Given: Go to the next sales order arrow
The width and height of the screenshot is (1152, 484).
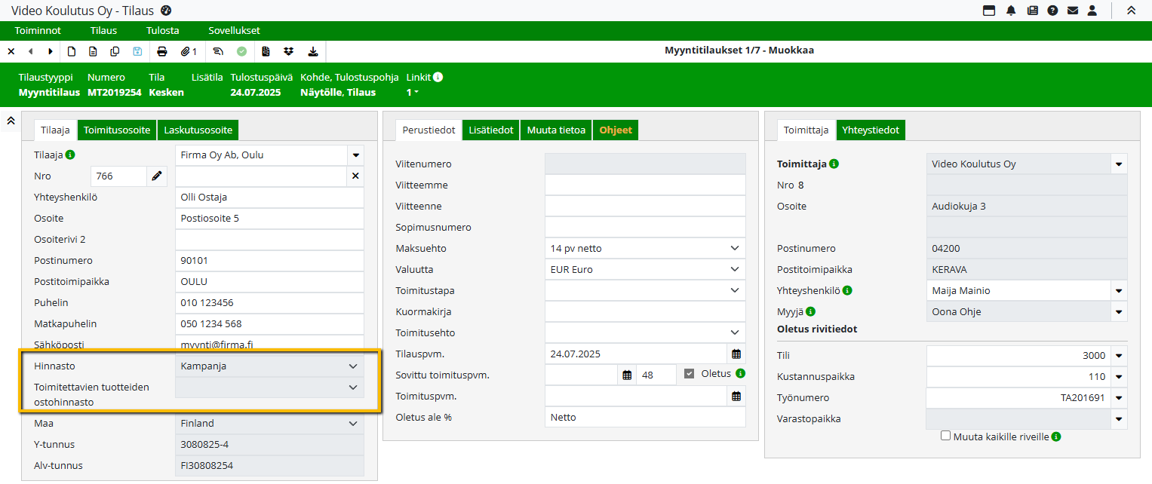Looking at the screenshot, I should (51, 51).
